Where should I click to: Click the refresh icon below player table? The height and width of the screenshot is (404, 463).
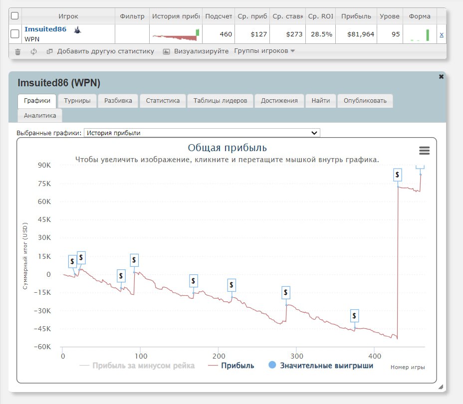click(33, 51)
